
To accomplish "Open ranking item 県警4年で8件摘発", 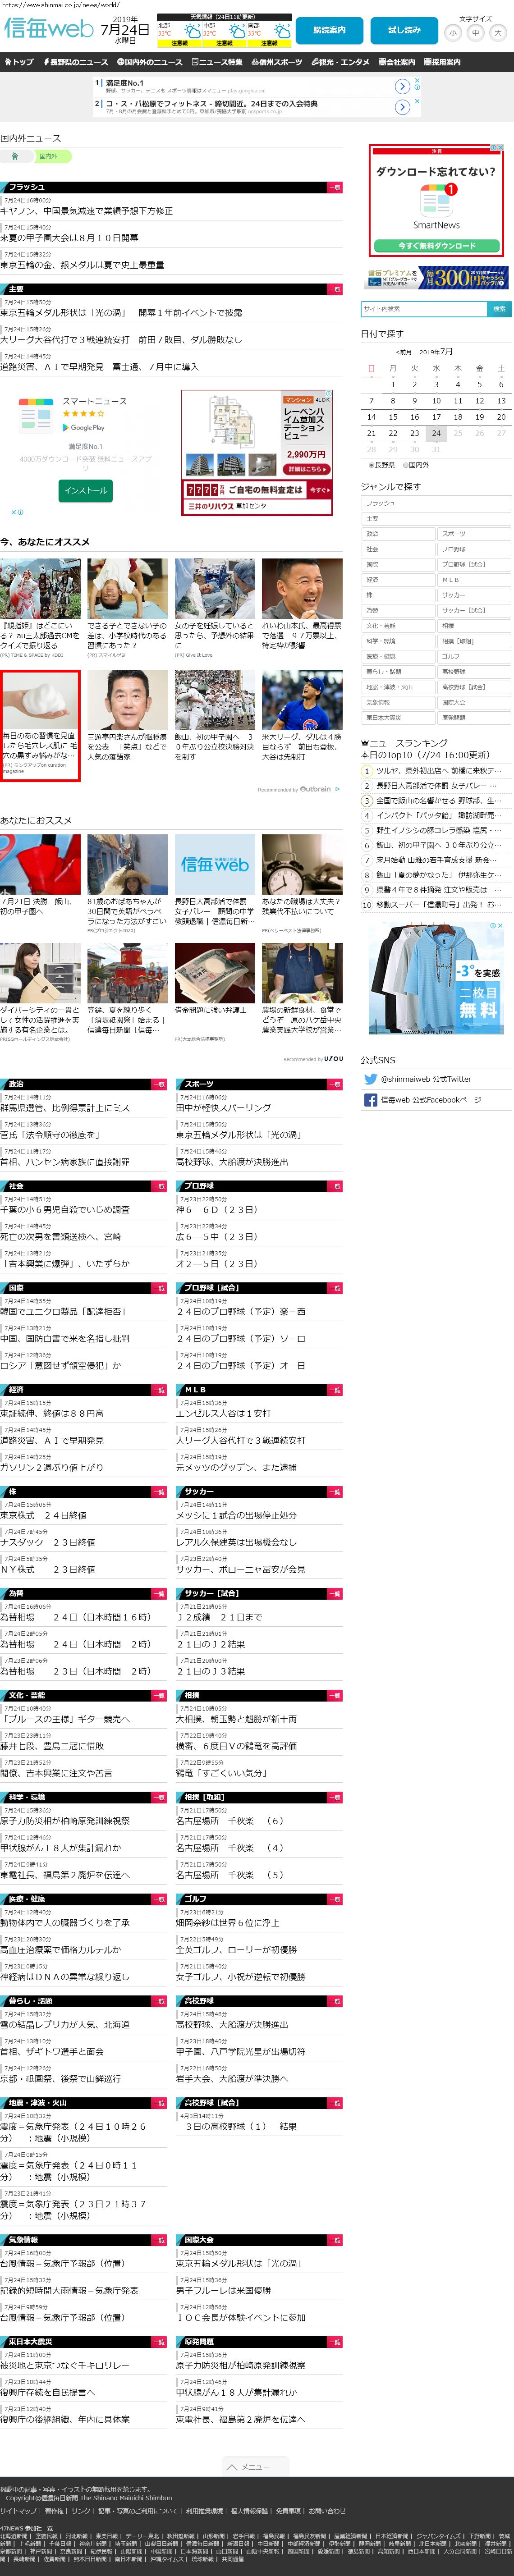I will click(x=439, y=890).
